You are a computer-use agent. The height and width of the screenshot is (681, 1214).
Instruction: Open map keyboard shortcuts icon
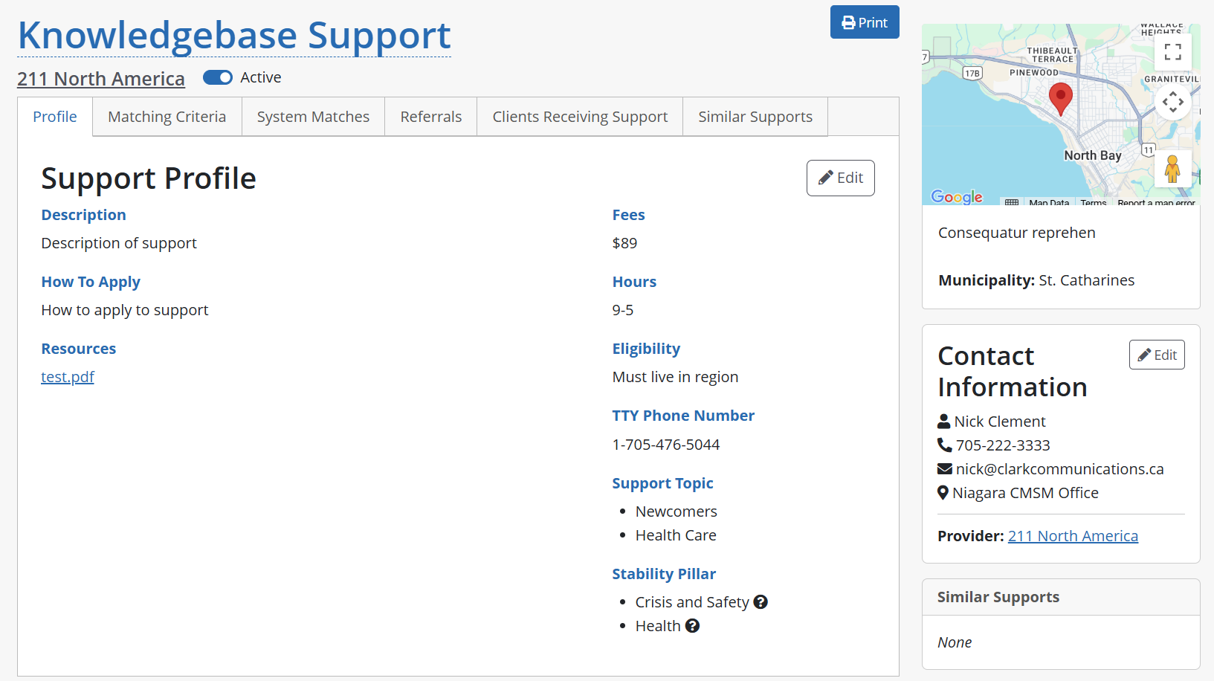(1011, 202)
